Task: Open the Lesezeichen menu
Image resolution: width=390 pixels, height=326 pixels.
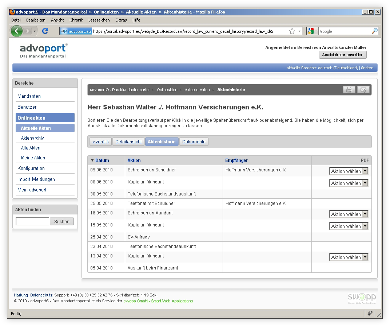Action: tap(99, 20)
